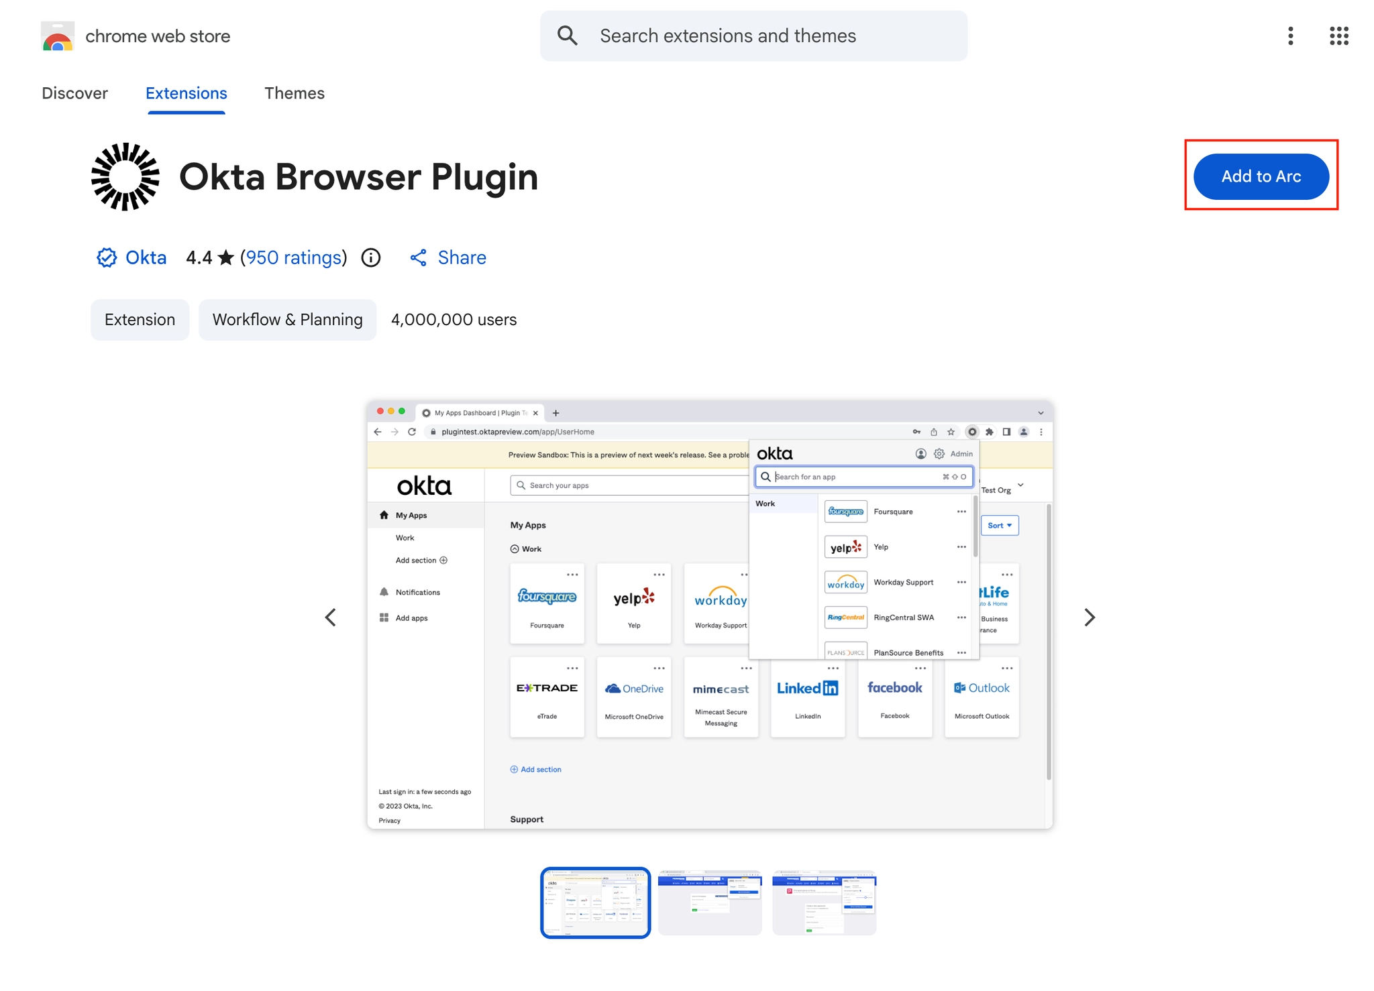The width and height of the screenshot is (1374, 991).
Task: Open the 950 ratings link
Action: pyautogui.click(x=294, y=257)
